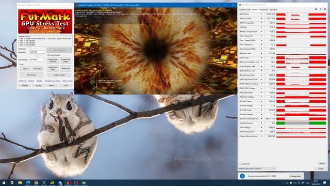
Task: Enable the Fullscreen checkbox in FurMark
Action: point(30,49)
